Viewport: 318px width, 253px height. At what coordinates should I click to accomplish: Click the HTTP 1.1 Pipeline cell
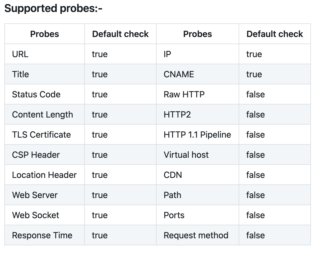click(198, 134)
